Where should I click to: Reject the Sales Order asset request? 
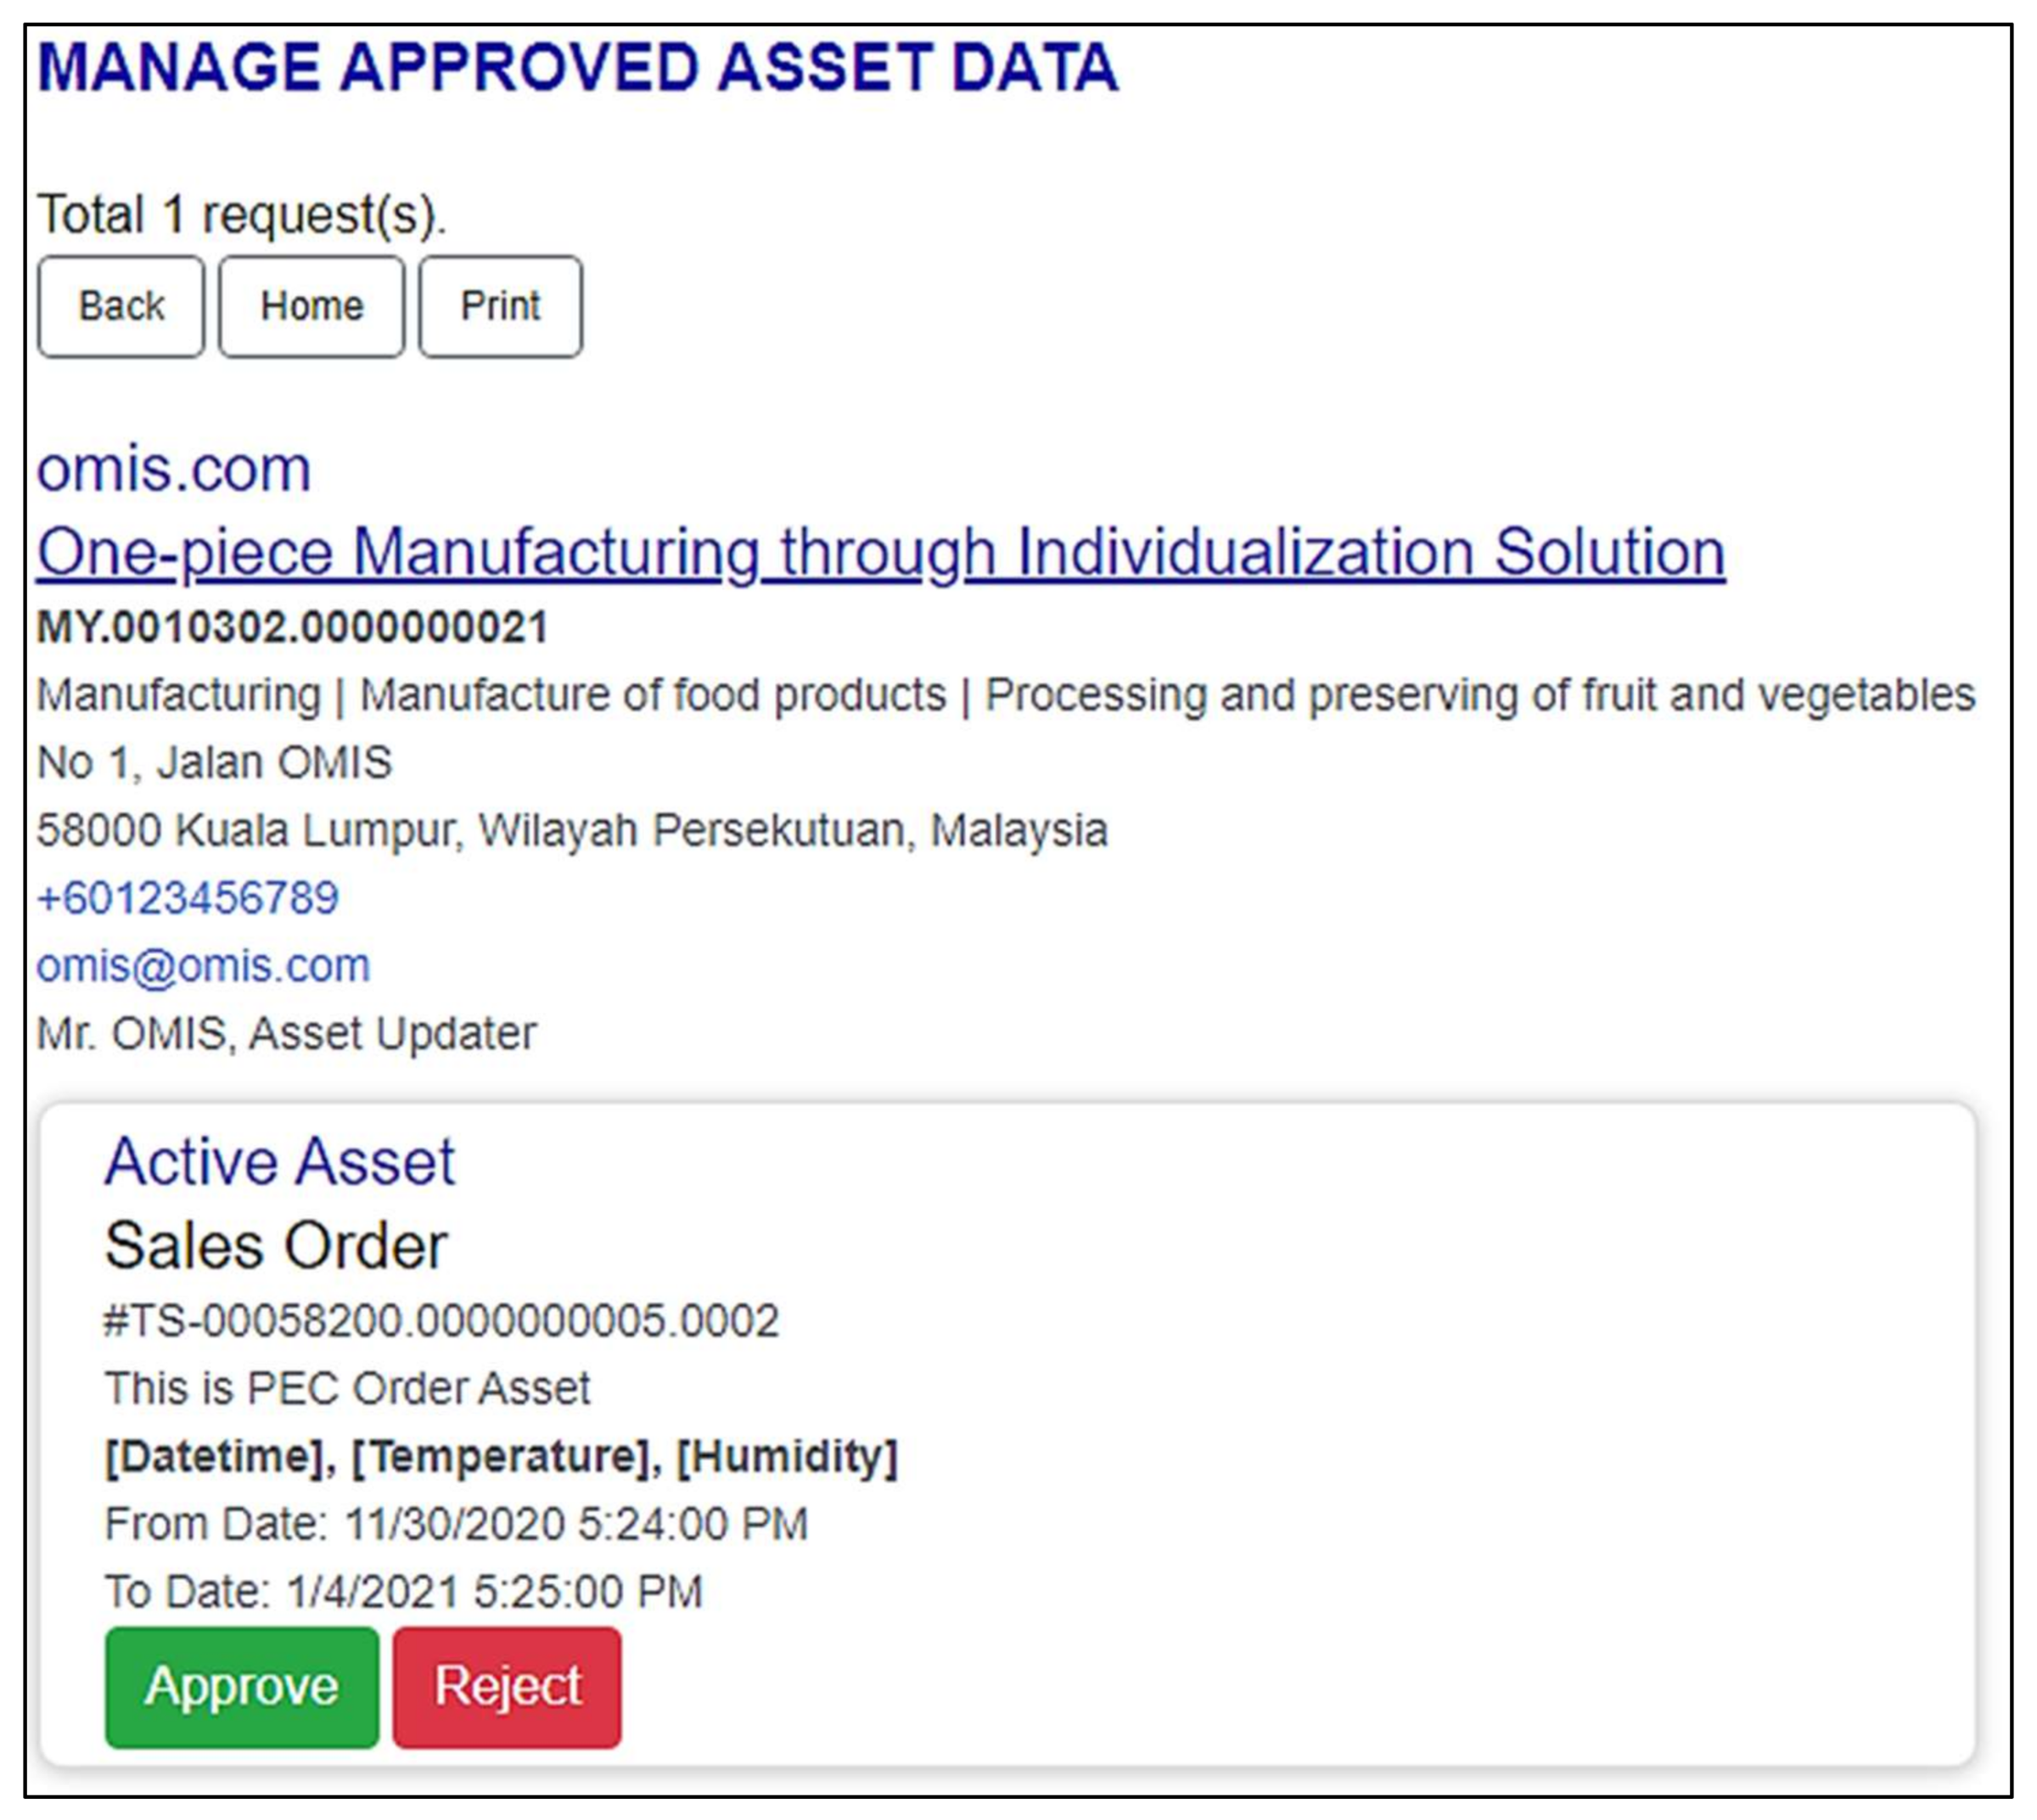pyautogui.click(x=507, y=1687)
